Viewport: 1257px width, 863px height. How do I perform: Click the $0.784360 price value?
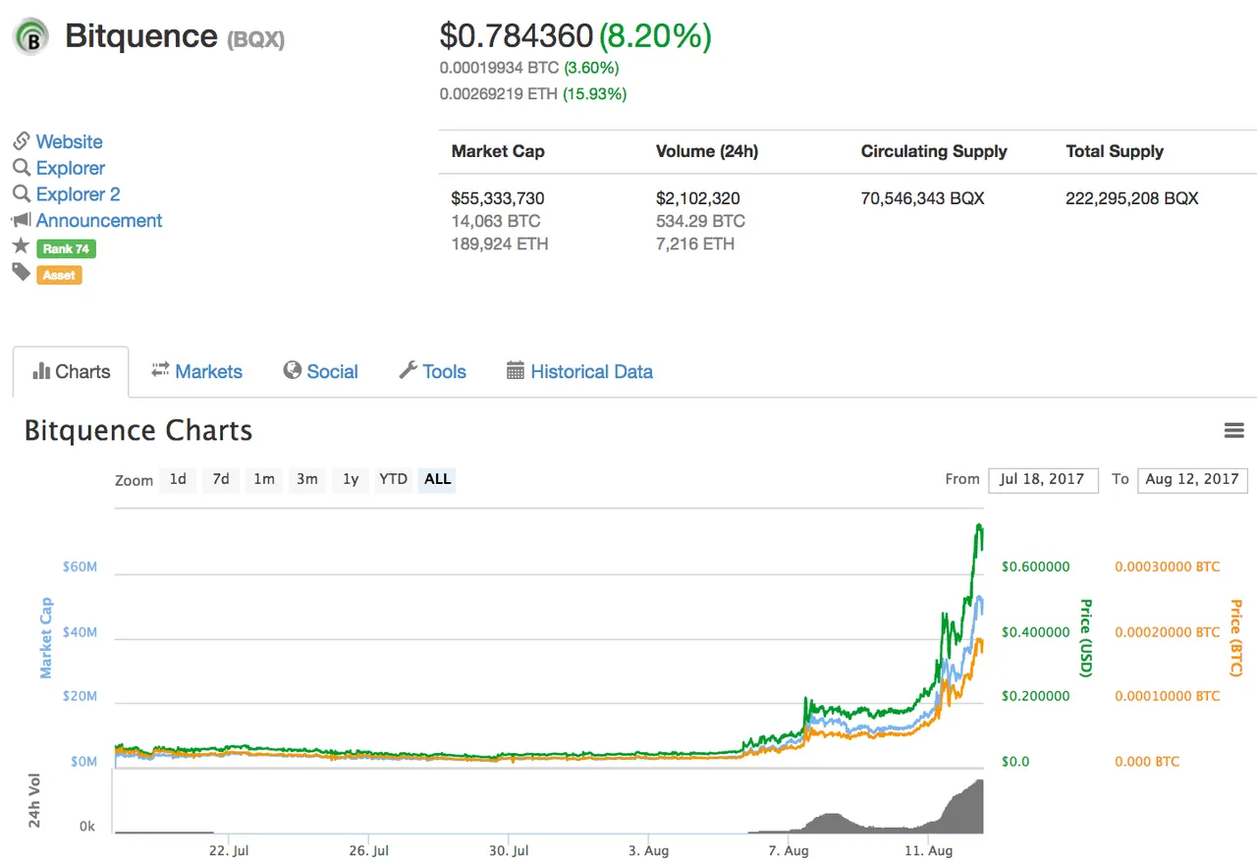[517, 36]
